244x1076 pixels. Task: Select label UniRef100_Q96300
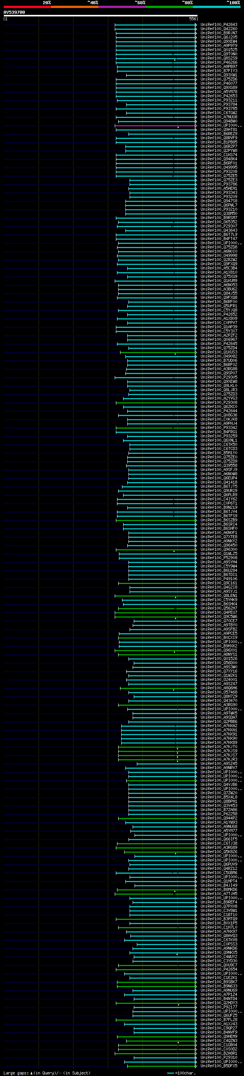point(219,549)
